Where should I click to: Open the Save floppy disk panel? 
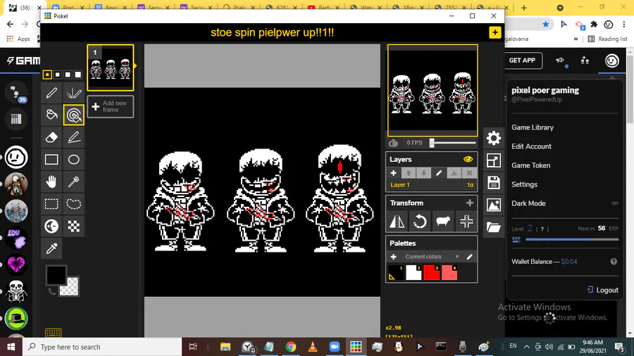493,183
